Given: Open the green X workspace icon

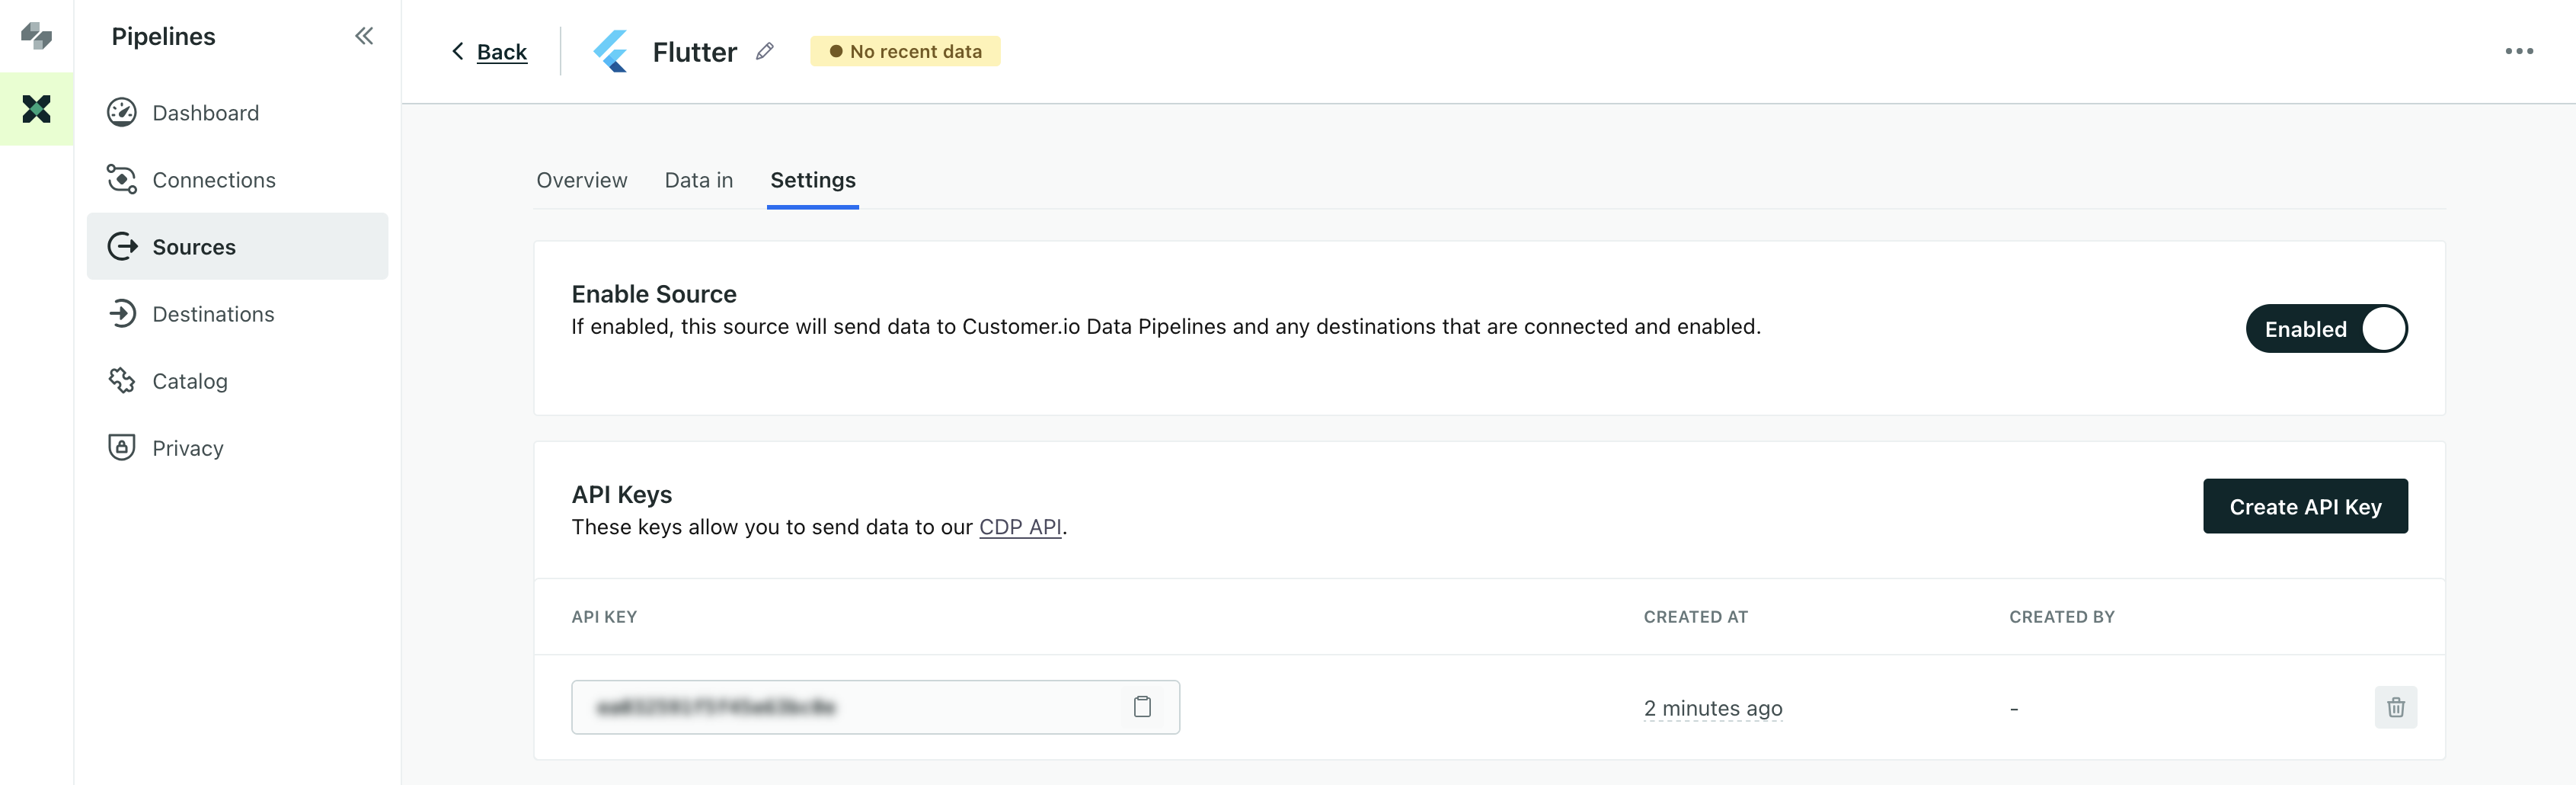Looking at the screenshot, I should (x=36, y=109).
